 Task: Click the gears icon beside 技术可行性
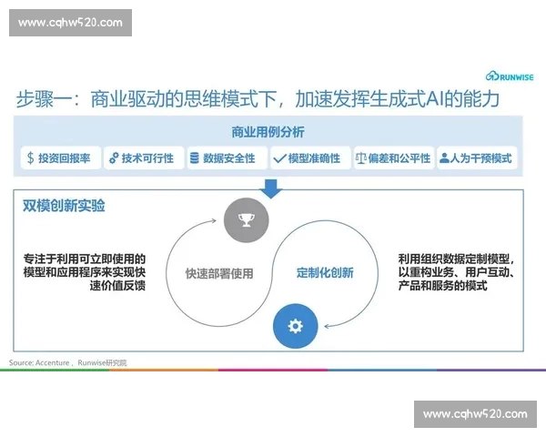point(114,158)
